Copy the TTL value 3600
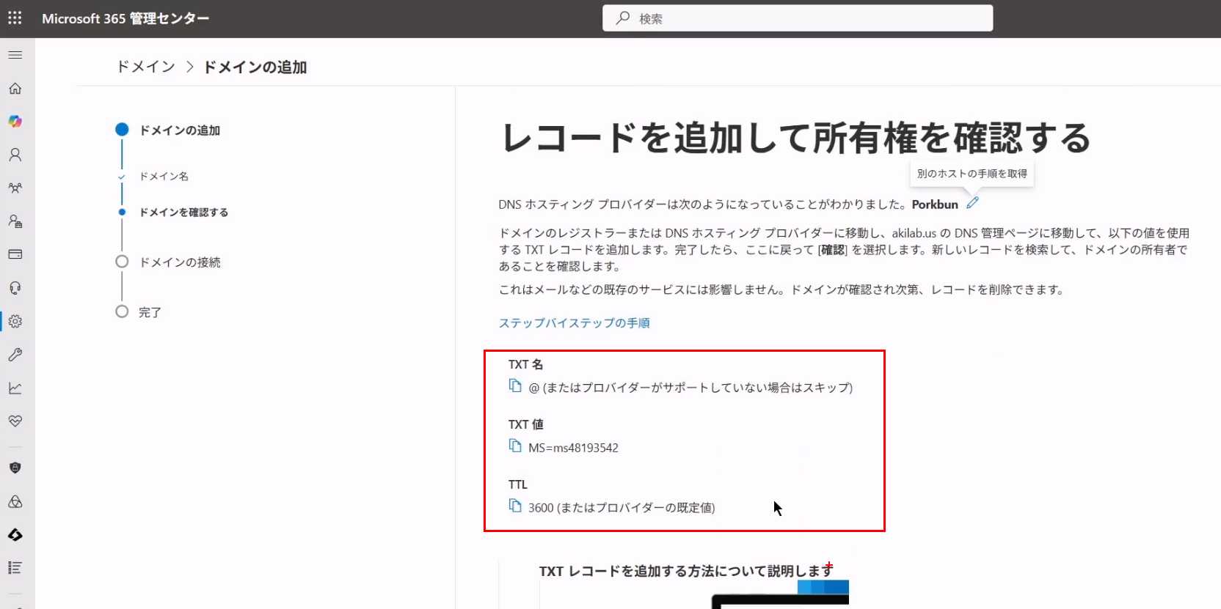 click(x=515, y=506)
